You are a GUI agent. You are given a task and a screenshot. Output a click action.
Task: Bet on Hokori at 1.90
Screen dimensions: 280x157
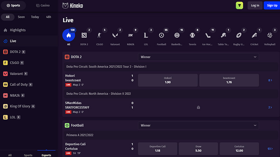(168, 80)
